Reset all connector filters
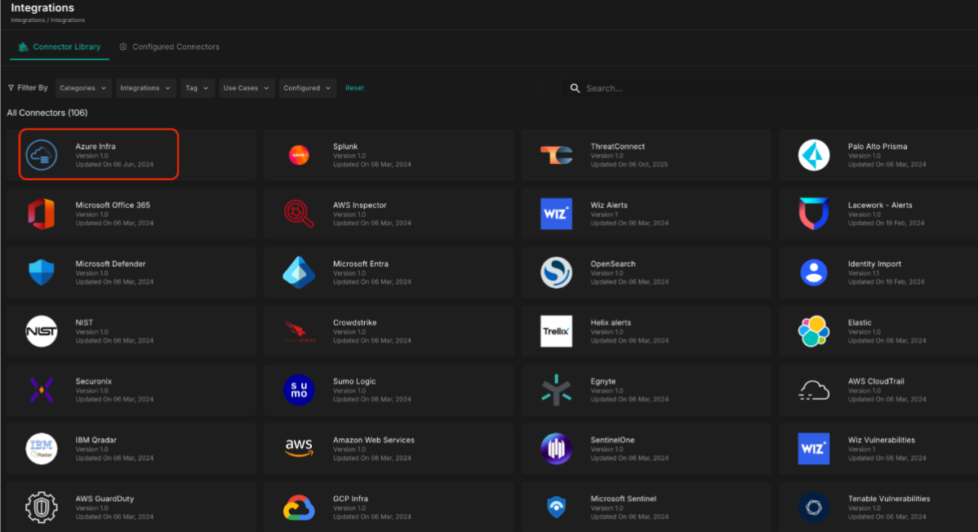Screen dimensions: 978x532 pyautogui.click(x=354, y=88)
